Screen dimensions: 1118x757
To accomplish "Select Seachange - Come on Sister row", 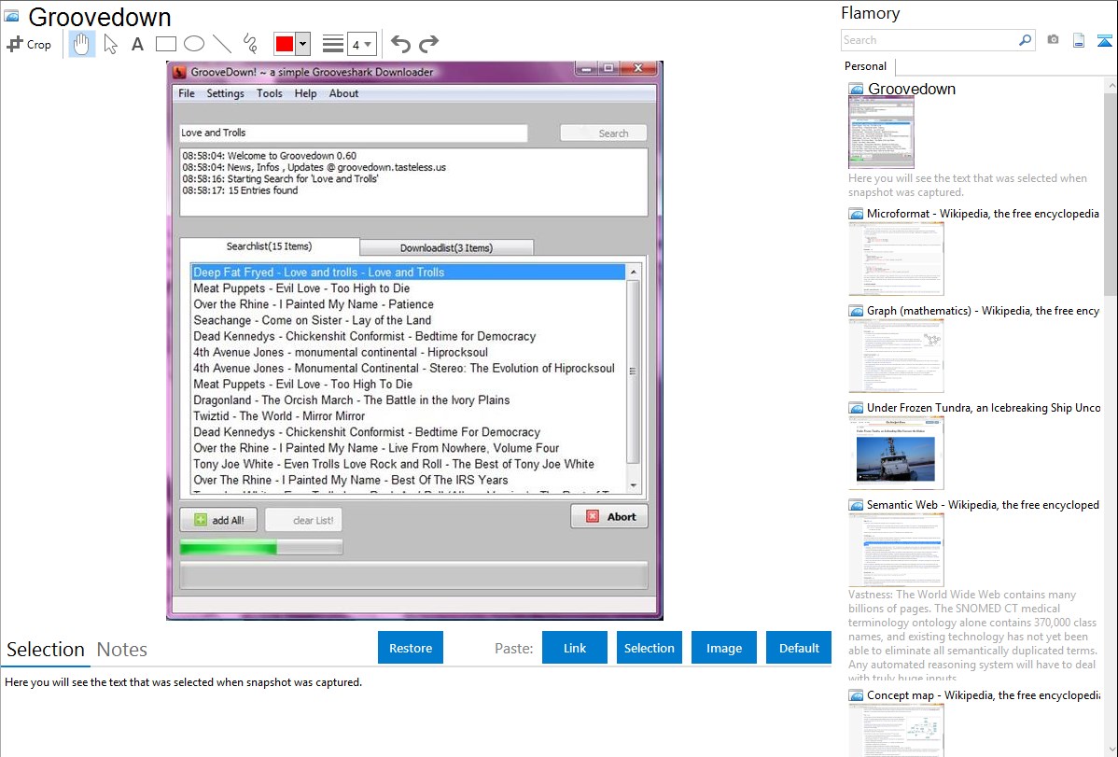I will coord(408,320).
